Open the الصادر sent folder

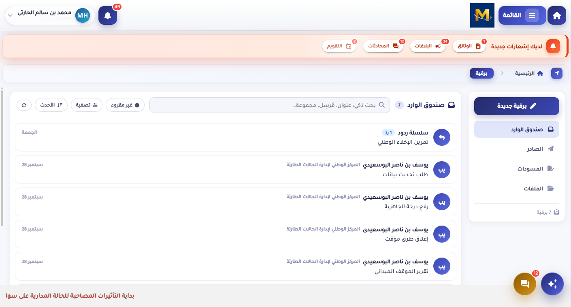click(x=517, y=149)
